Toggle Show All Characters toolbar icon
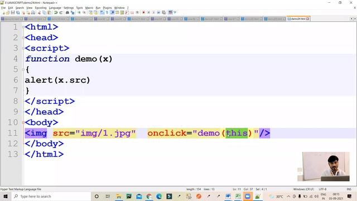This screenshot has width=357, height=201. pos(107,12)
